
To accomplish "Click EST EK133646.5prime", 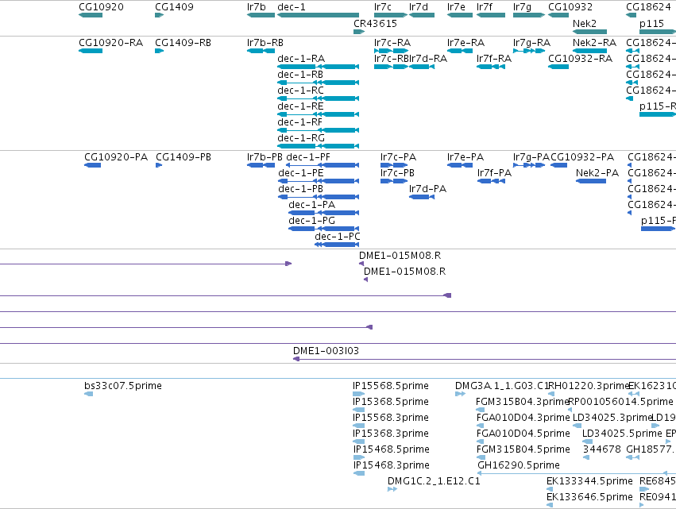I will click(550, 505).
